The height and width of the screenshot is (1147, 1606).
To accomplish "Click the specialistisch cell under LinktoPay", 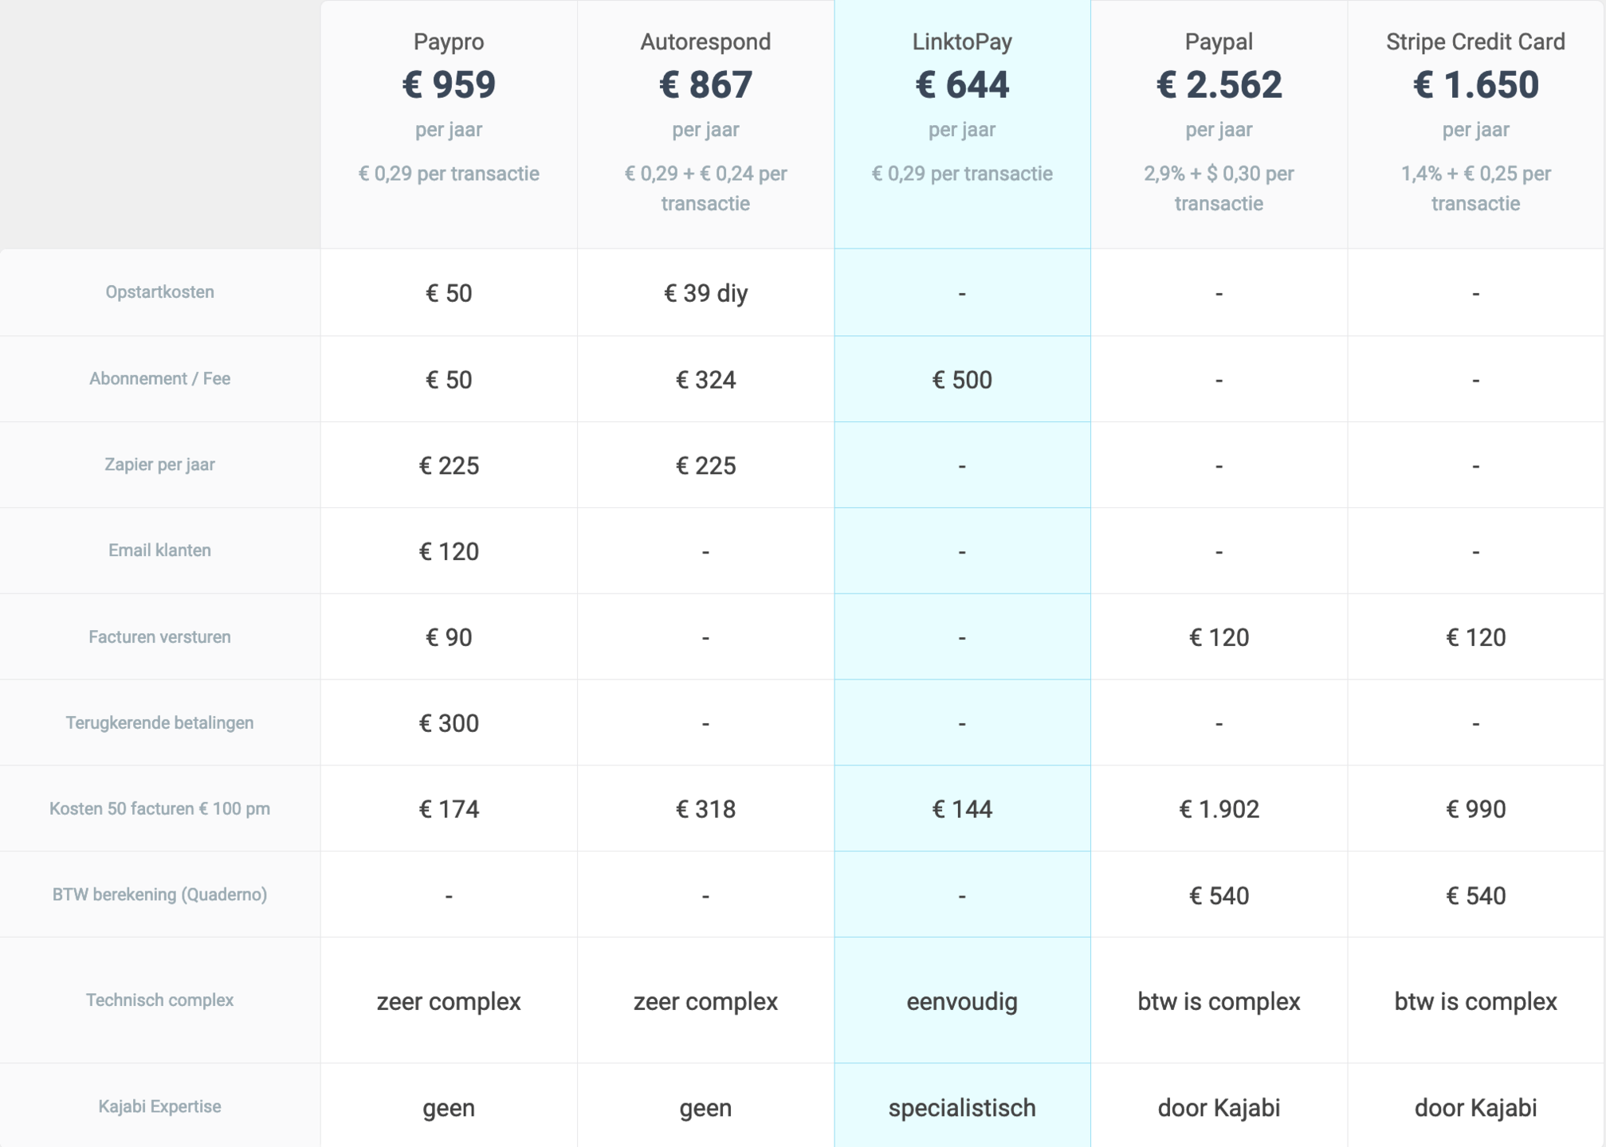I will pos(962,1108).
